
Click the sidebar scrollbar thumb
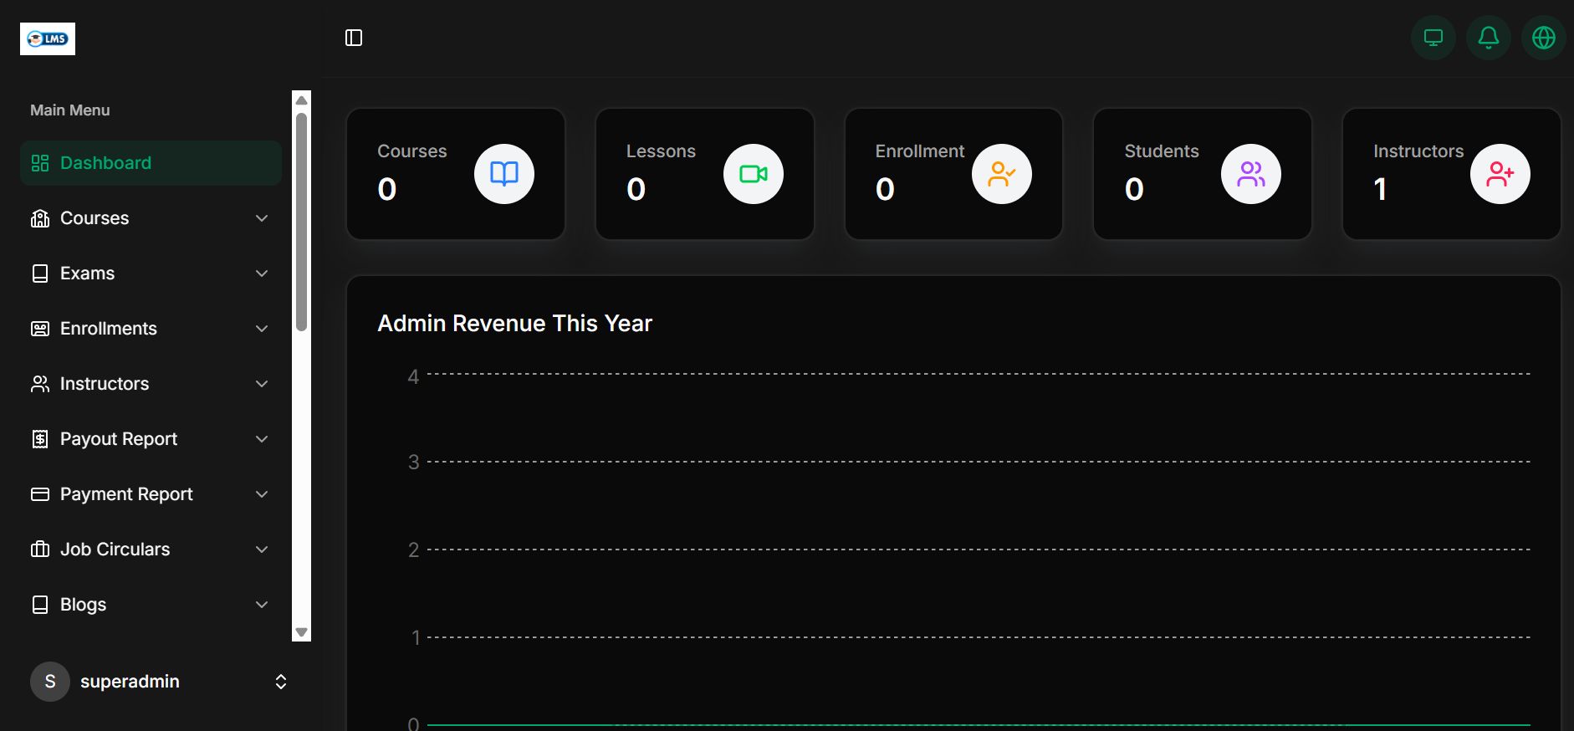(x=302, y=222)
